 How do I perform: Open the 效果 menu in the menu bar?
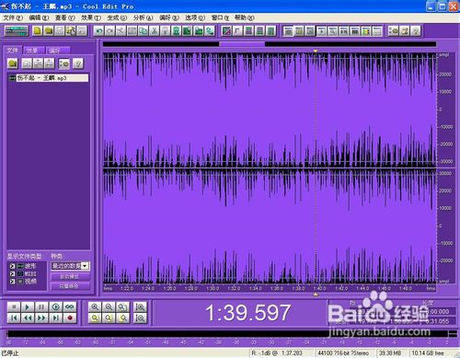tap(91, 17)
